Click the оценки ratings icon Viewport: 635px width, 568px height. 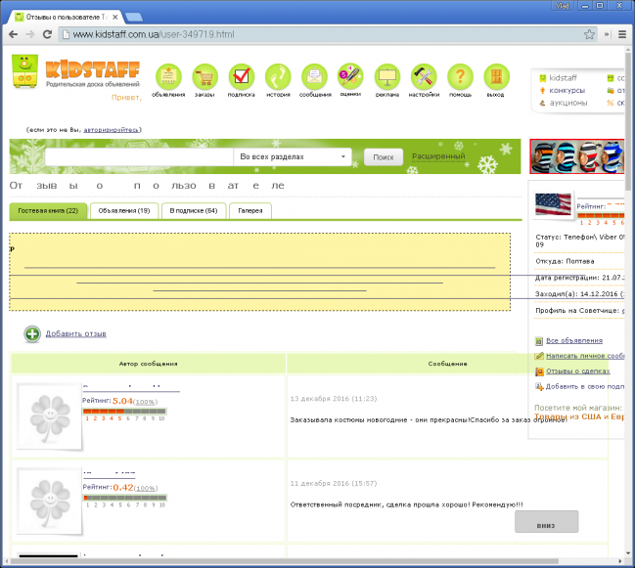350,76
